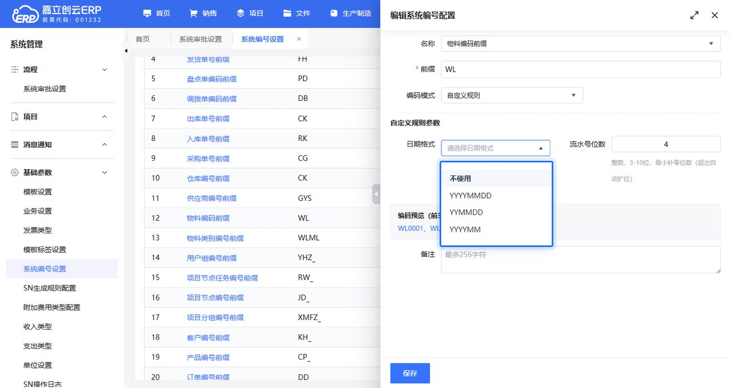This screenshot has height=388, width=731.
Task: Expand the 消息通知 sidebar group chevron
Action: (105, 145)
